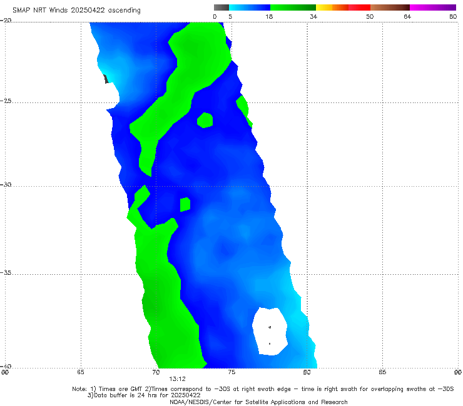Click the dark gray patch at the swath's western edge
The height and width of the screenshot is (406, 463).
pos(106,79)
